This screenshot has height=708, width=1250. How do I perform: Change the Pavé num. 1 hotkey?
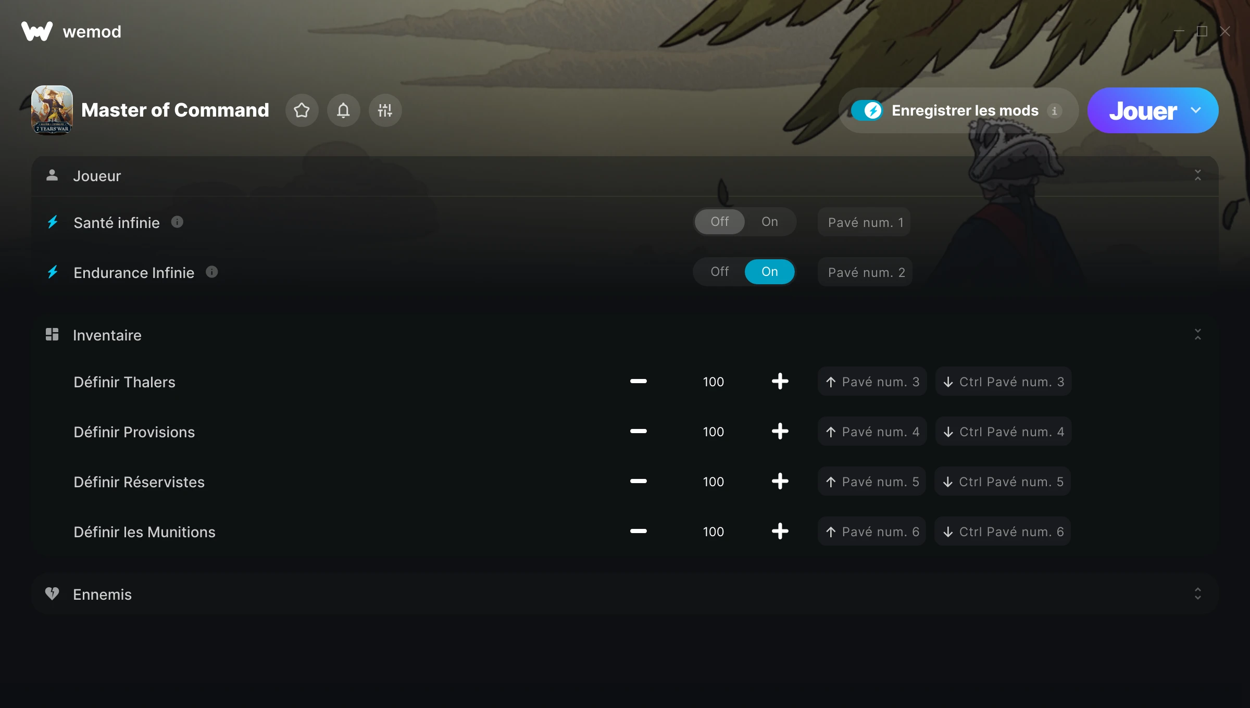(864, 222)
